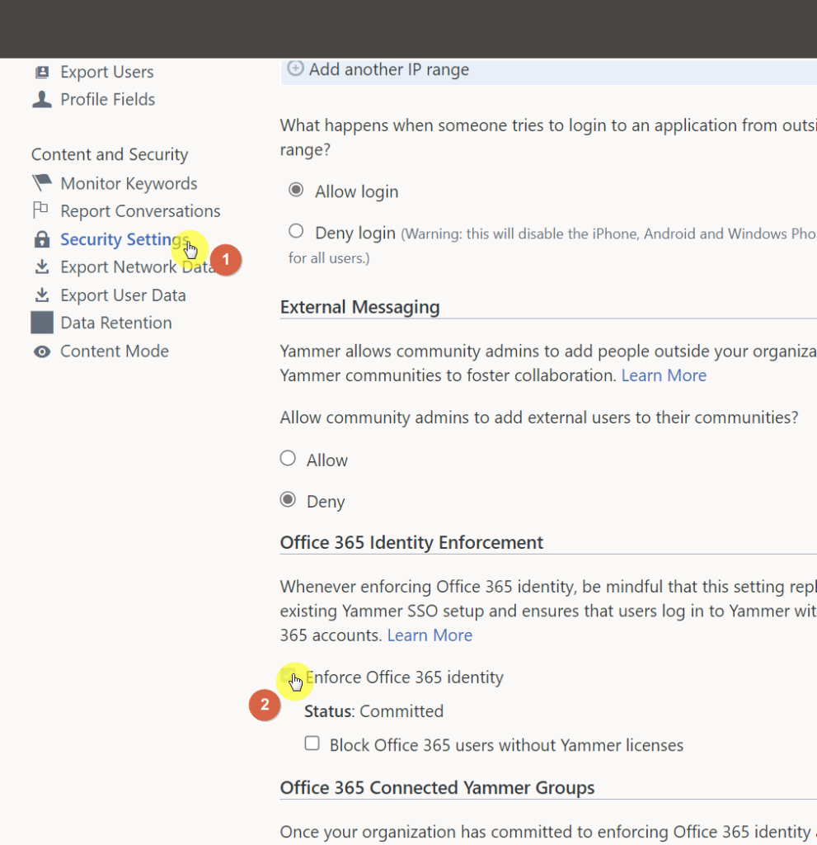Click the Report Conversations flag icon
This screenshot has width=817, height=845.
click(x=41, y=210)
